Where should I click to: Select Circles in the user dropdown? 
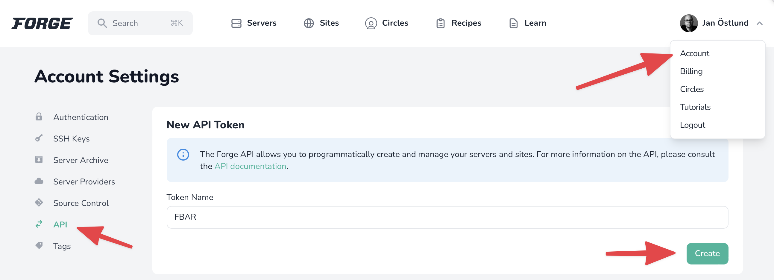click(x=692, y=89)
